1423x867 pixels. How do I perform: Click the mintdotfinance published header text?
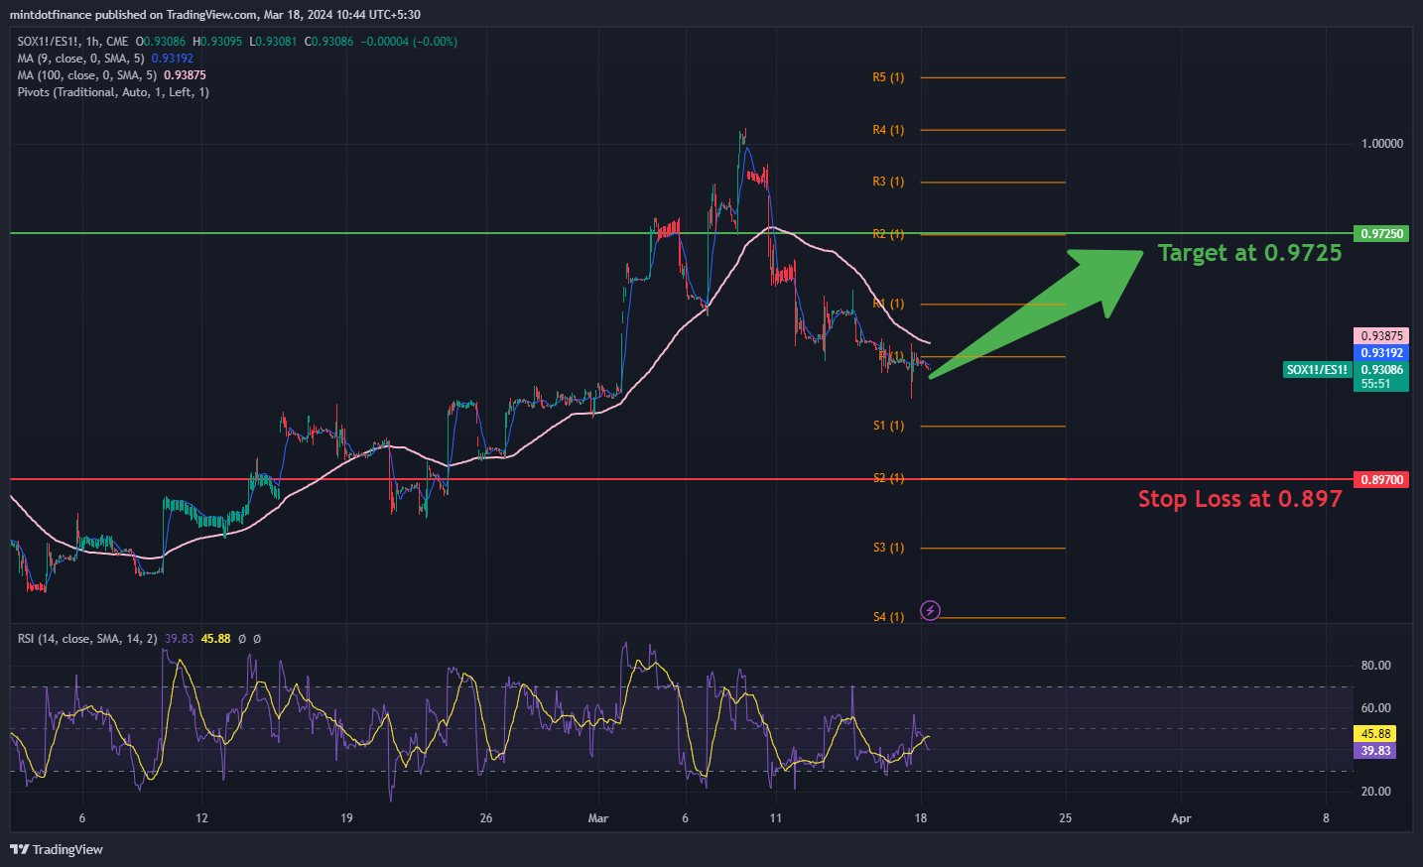click(214, 15)
